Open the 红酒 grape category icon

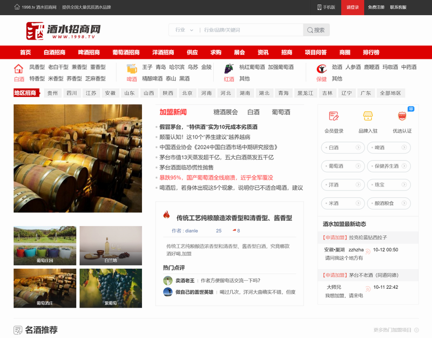(x=229, y=69)
